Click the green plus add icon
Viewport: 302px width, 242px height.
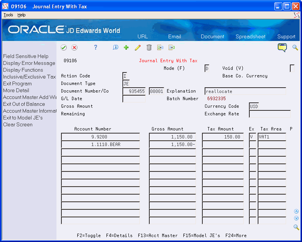point(126,47)
